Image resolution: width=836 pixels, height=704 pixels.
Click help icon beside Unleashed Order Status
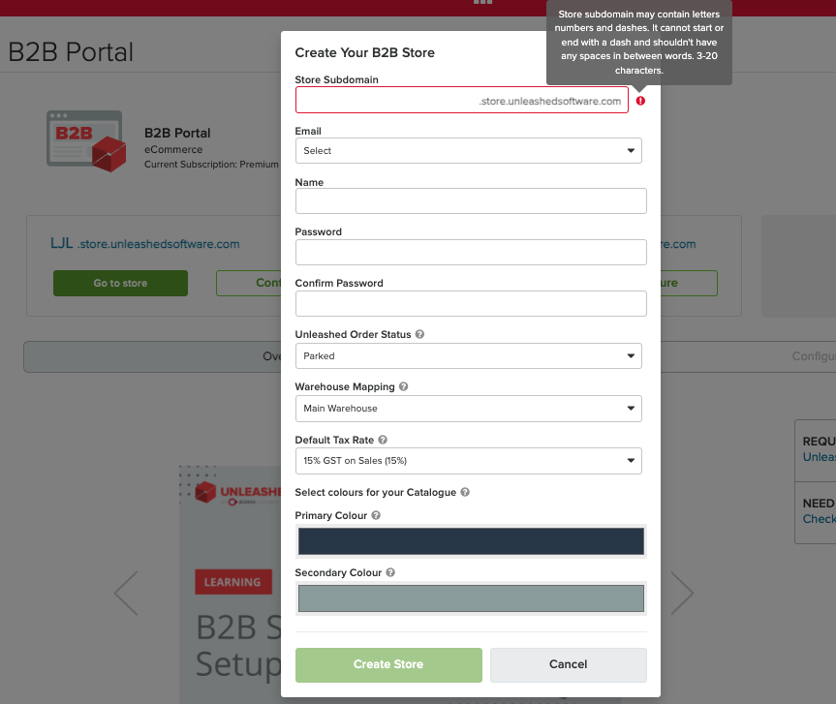[419, 334]
